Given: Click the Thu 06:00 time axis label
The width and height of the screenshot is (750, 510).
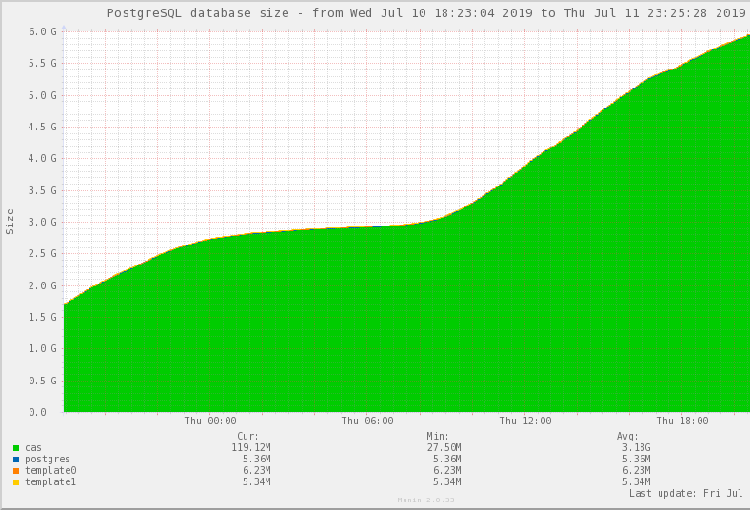Looking at the screenshot, I should [367, 421].
